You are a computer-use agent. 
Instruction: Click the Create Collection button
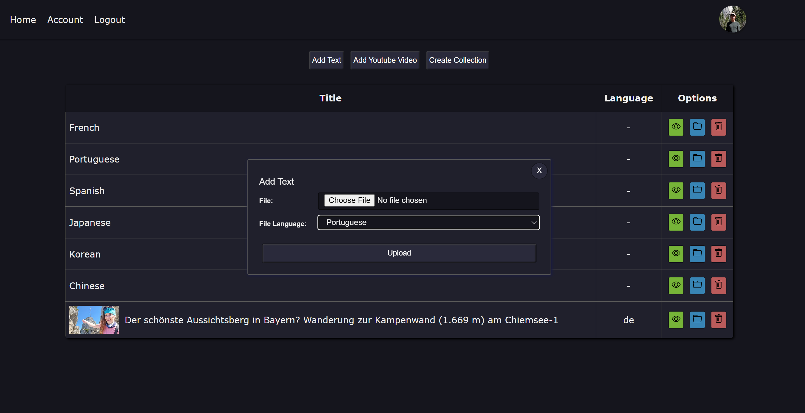click(x=458, y=60)
